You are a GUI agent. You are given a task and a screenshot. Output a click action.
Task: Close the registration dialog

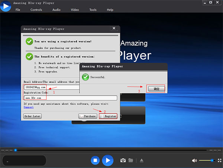point(114,28)
